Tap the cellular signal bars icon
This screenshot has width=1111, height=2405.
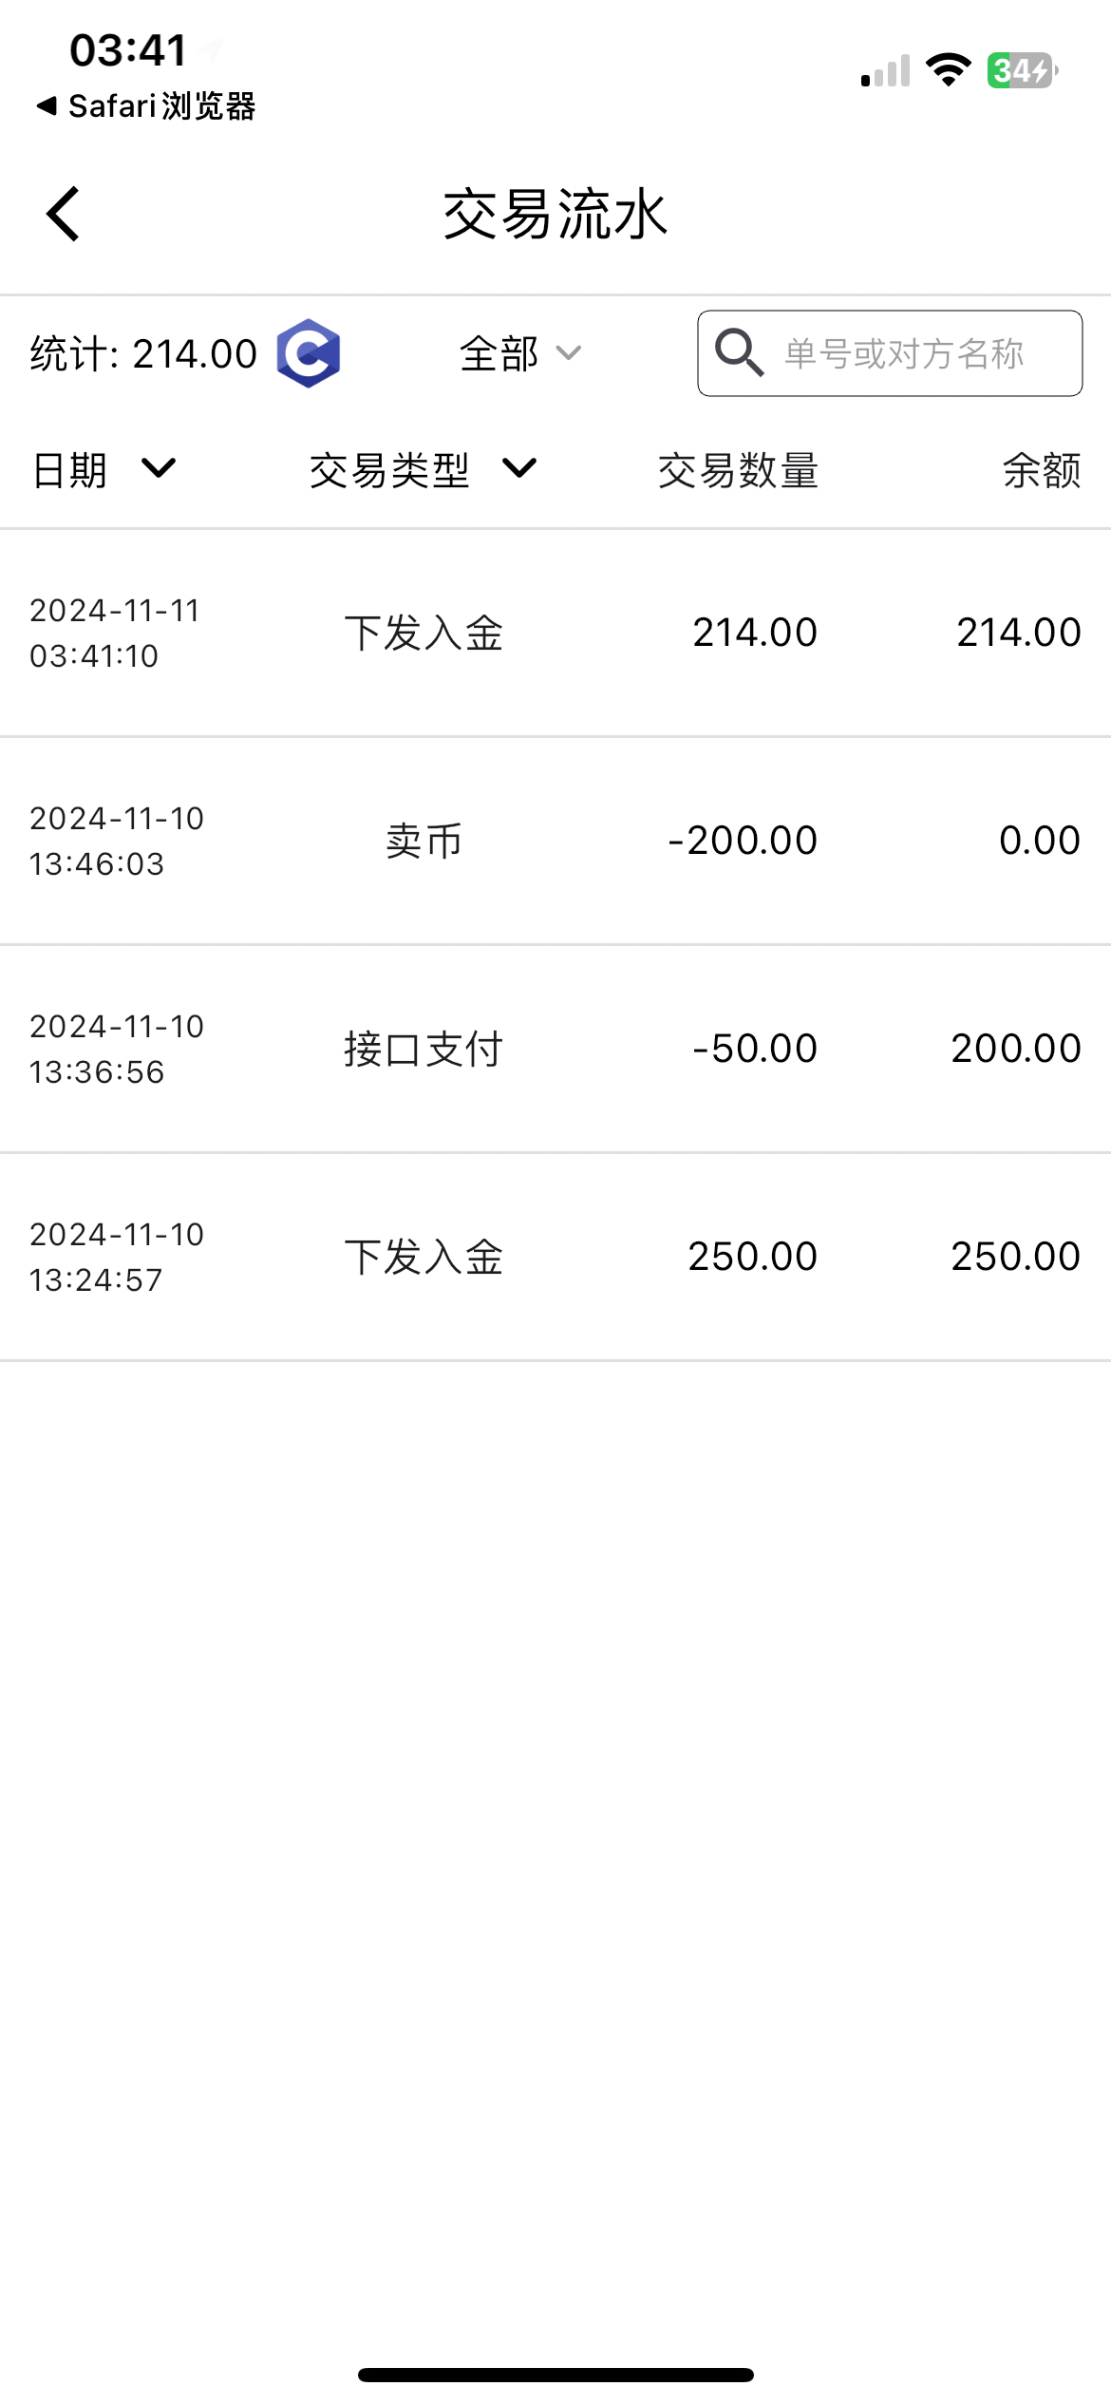[x=885, y=72]
